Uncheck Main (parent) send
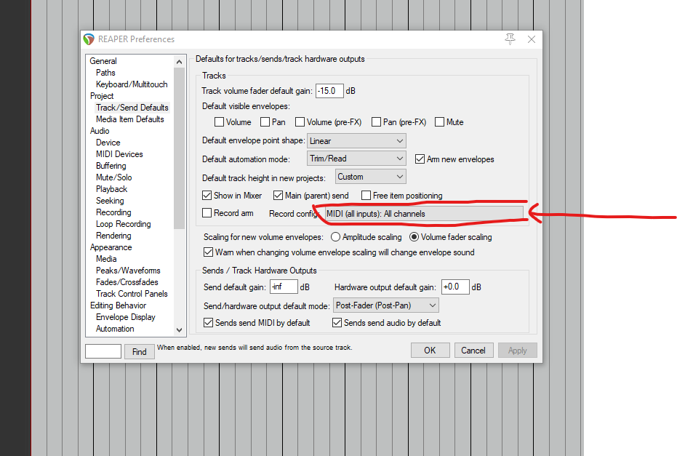677x456 pixels. (x=278, y=195)
